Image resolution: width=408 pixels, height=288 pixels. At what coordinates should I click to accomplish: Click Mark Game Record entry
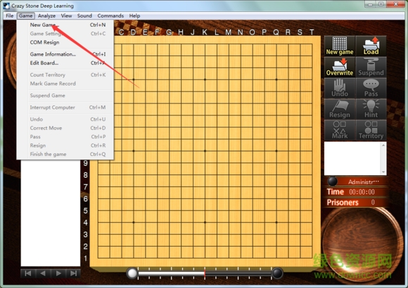[65, 84]
